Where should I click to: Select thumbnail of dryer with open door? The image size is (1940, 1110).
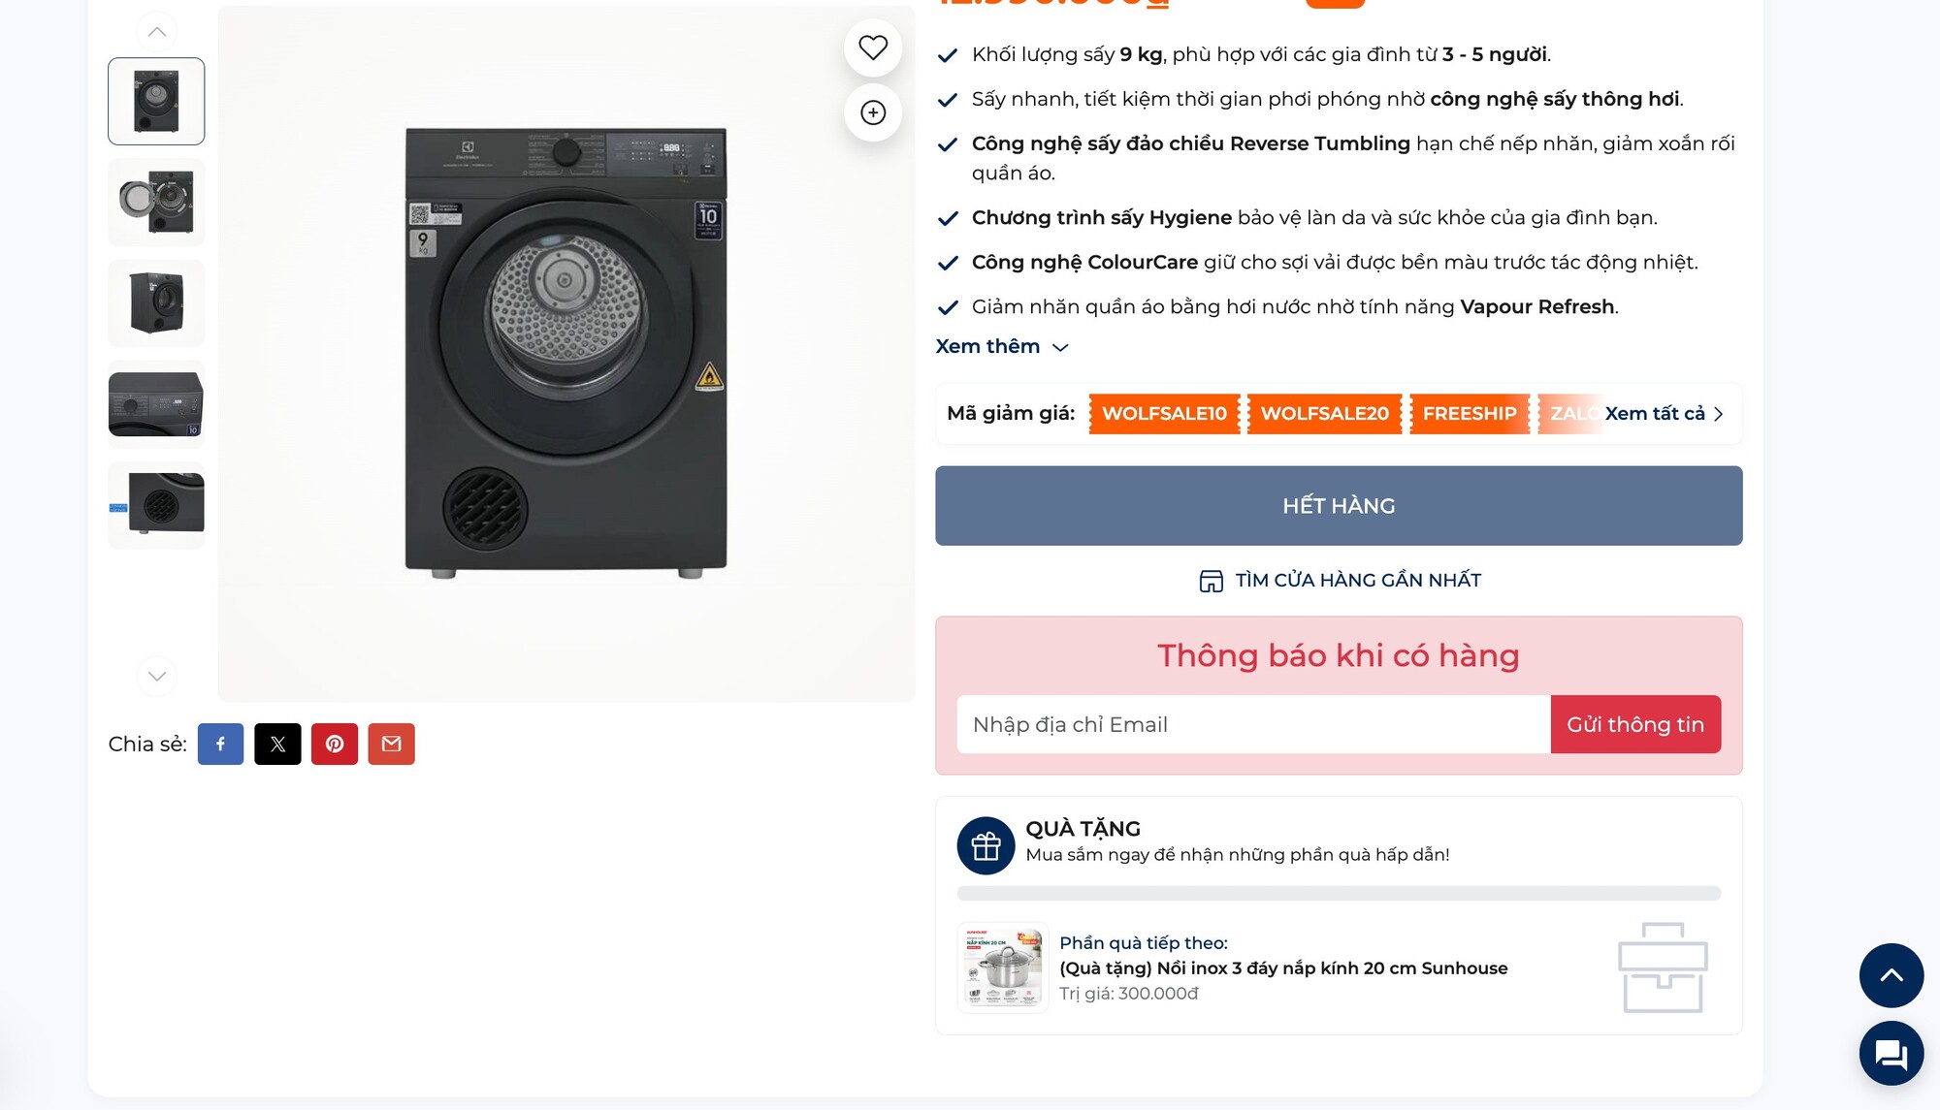[x=156, y=202]
